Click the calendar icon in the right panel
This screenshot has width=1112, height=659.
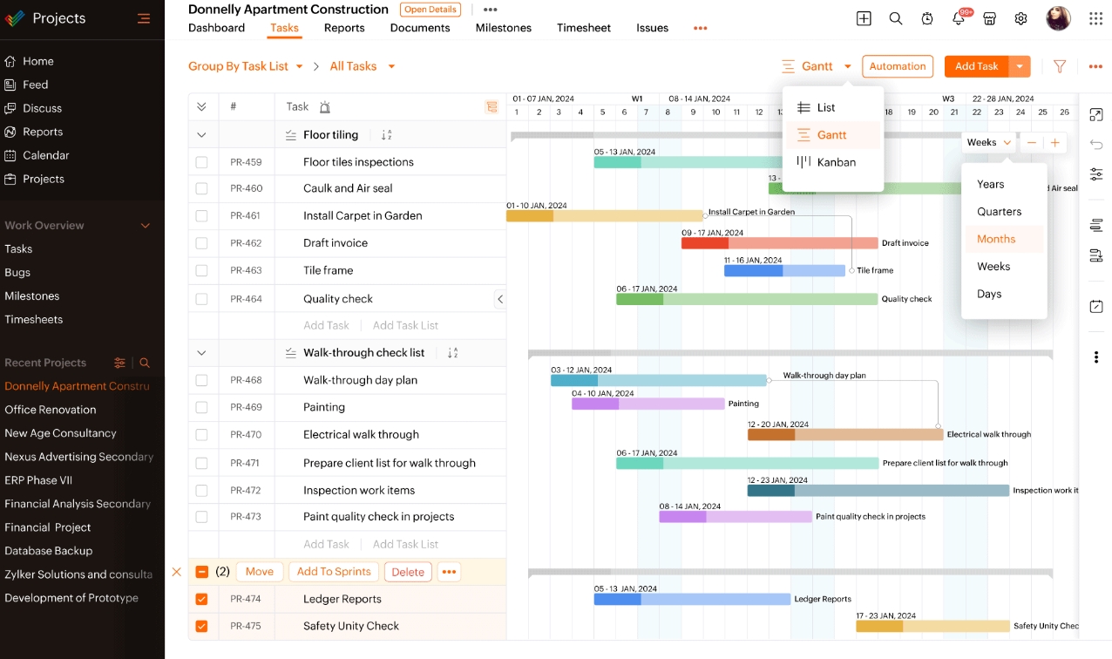[1096, 306]
